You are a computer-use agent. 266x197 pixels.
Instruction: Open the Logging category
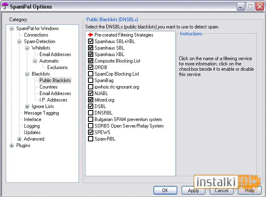[x=32, y=126]
